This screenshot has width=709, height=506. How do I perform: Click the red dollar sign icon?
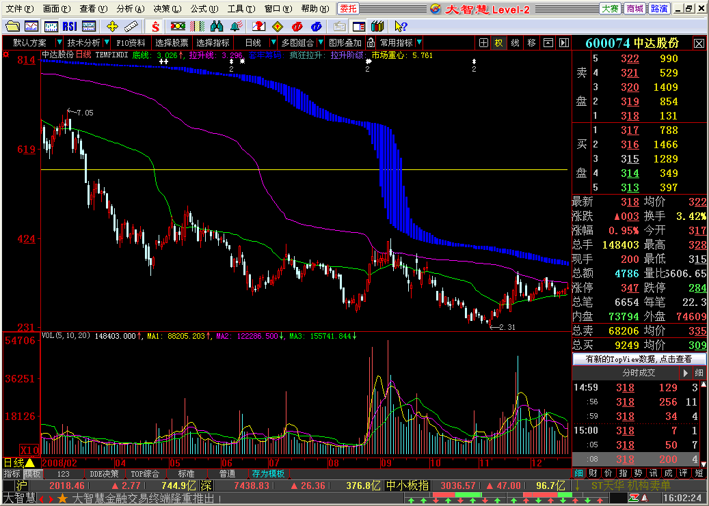coord(155,27)
